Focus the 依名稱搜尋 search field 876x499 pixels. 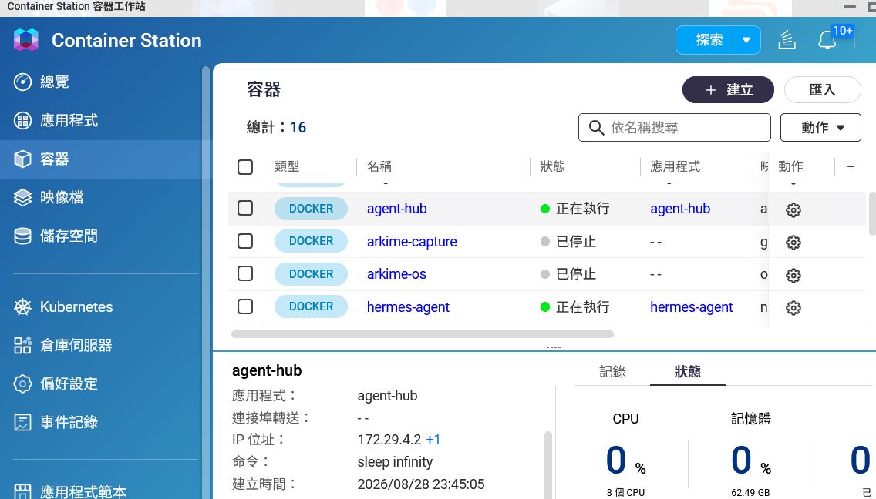click(674, 128)
